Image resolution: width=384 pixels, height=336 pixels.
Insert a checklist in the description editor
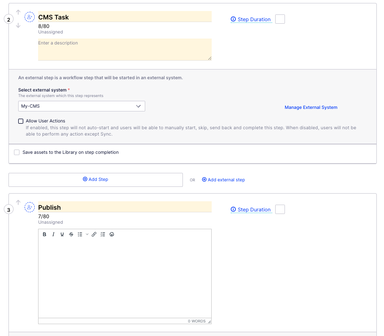point(103,234)
